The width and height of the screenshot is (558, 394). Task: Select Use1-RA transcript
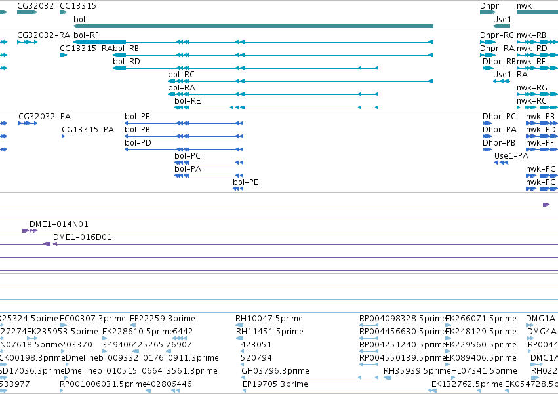pyautogui.click(x=502, y=81)
